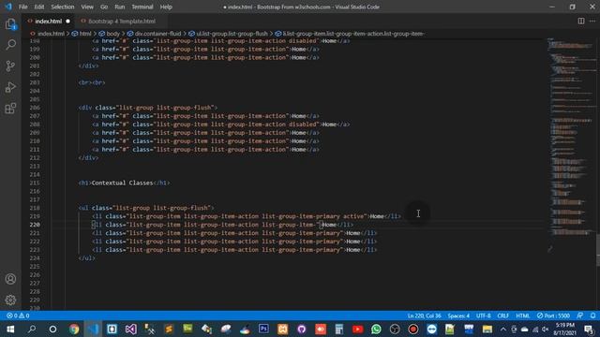Open the View menu
Viewport: 600px width, 337px height.
point(87,7)
